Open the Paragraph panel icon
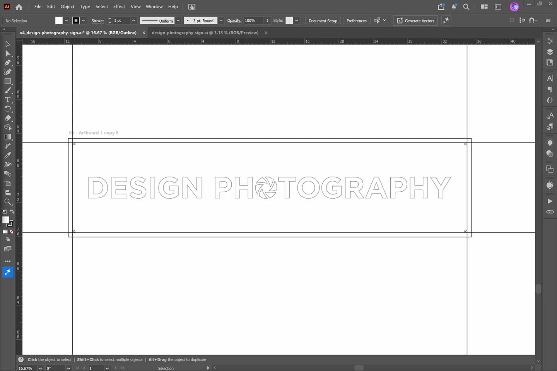 click(550, 89)
